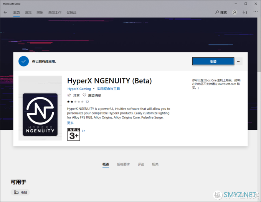Click the 共享 share label

76,96
